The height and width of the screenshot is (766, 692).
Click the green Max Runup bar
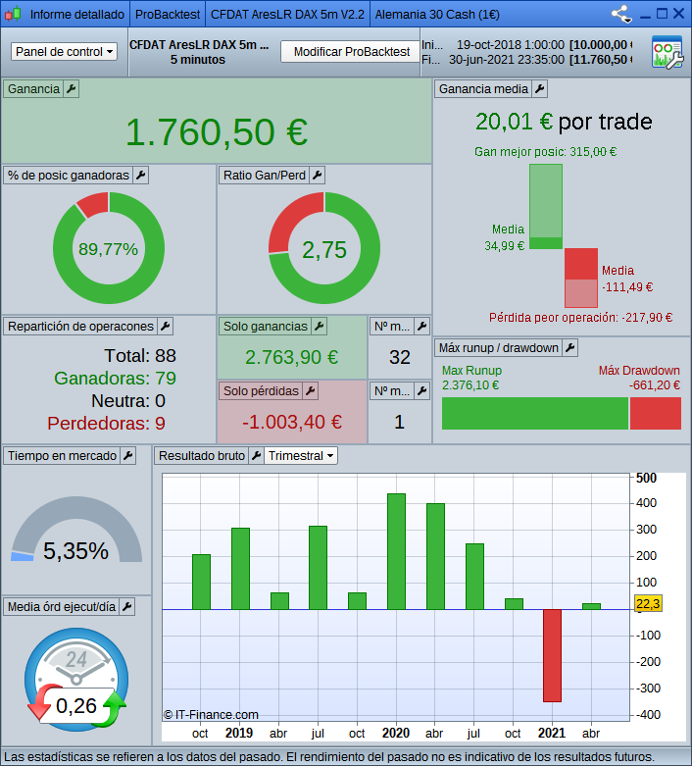tap(535, 413)
